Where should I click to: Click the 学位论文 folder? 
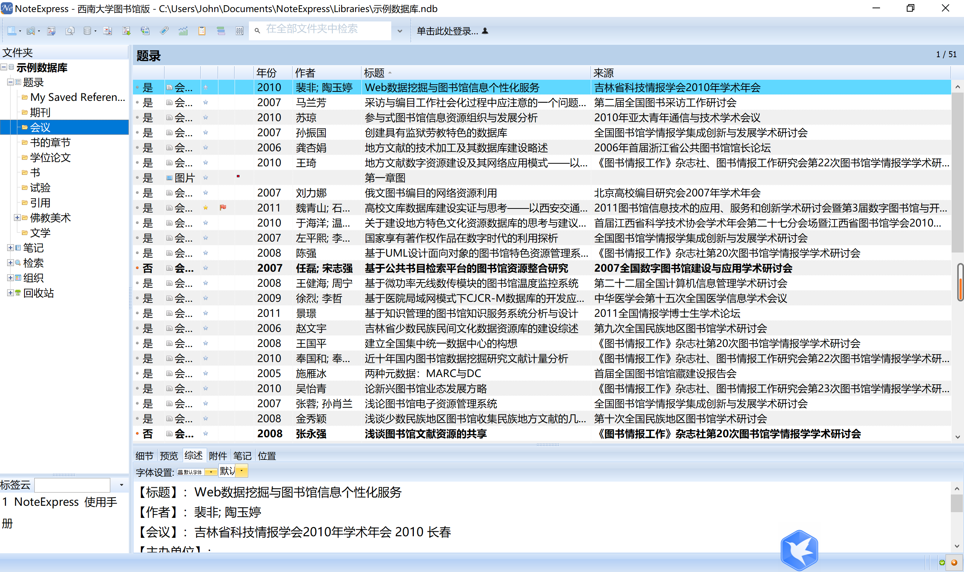point(50,158)
